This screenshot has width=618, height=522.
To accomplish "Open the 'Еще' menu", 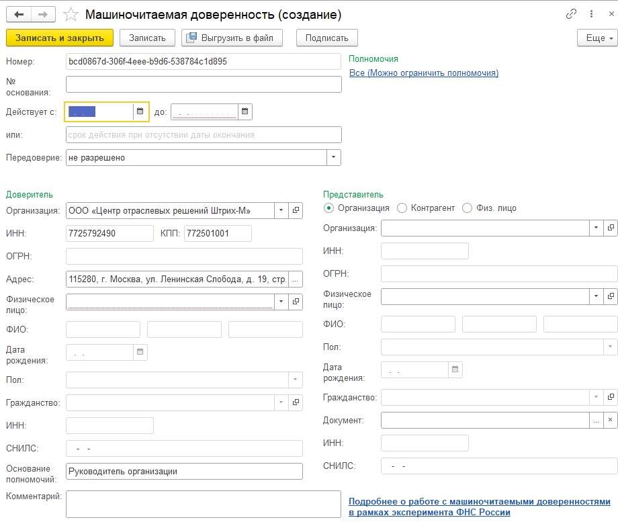I will point(597,38).
